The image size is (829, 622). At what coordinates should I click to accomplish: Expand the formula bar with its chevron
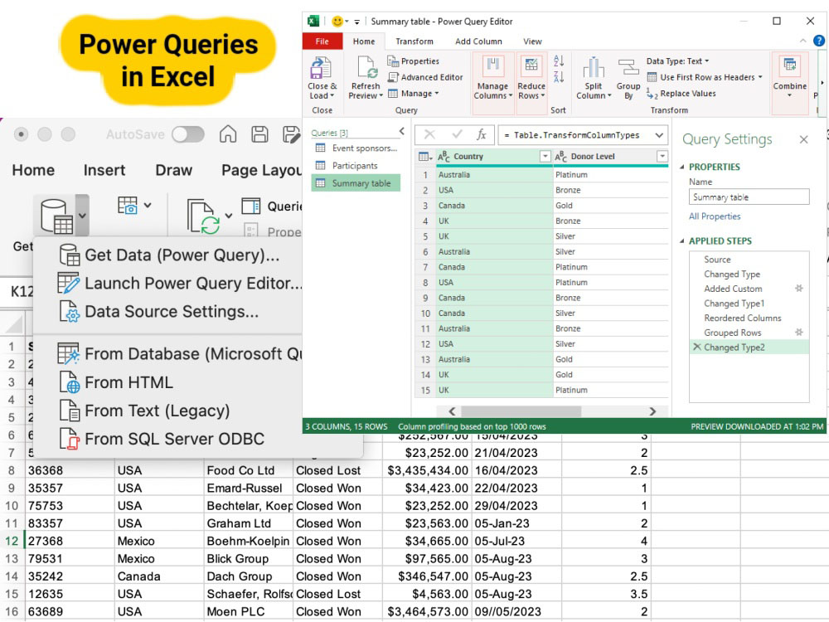coord(659,135)
